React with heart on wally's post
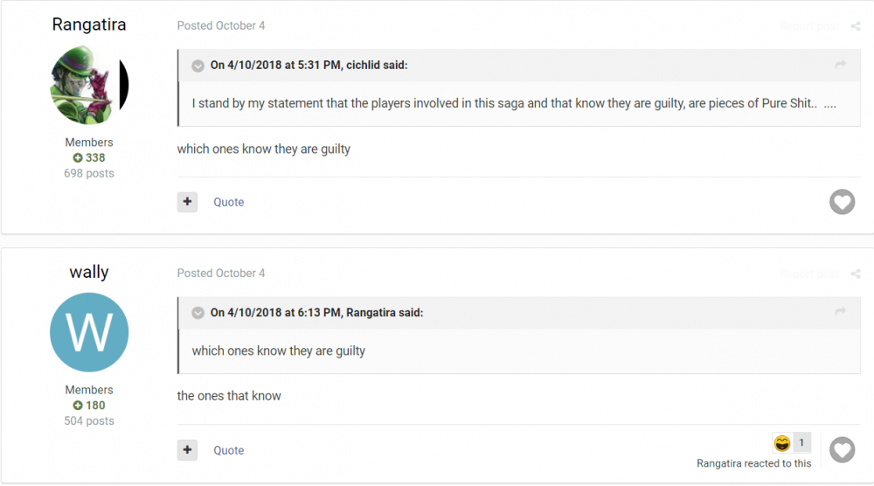The image size is (874, 486). pos(842,450)
